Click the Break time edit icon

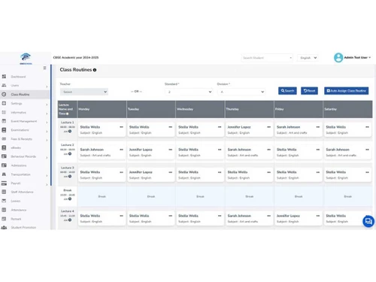pos(70,199)
